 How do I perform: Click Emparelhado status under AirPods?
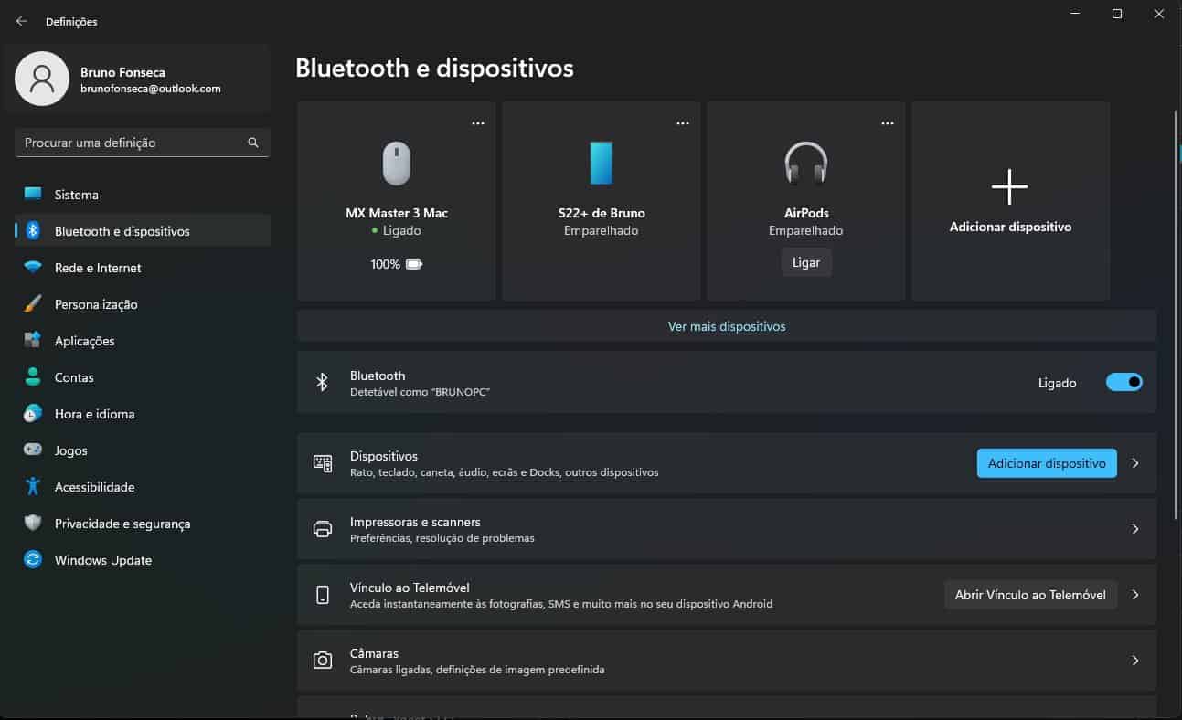click(x=806, y=231)
